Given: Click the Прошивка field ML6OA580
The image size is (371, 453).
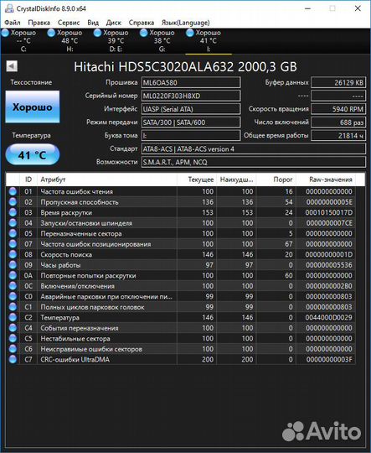Looking at the screenshot, I should point(191,82).
